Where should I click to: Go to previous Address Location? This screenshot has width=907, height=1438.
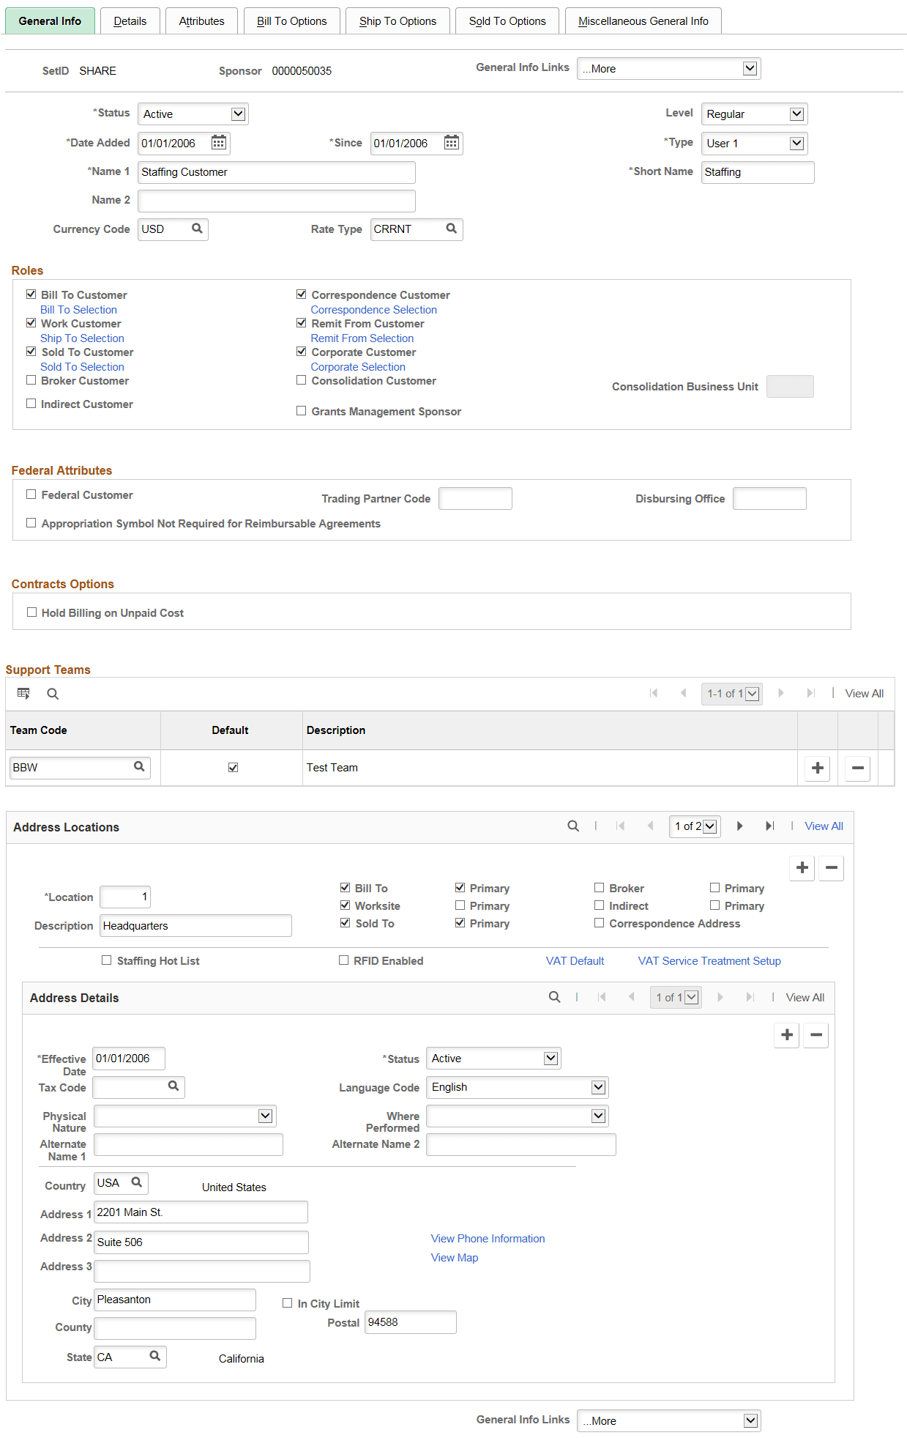click(650, 826)
